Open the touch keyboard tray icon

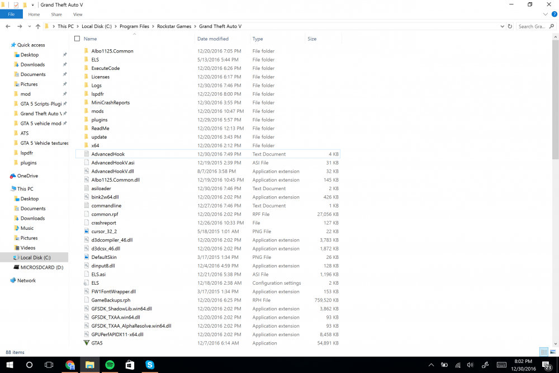pyautogui.click(x=501, y=365)
